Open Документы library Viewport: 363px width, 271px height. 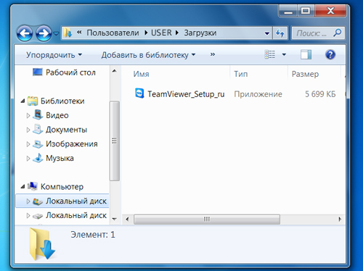point(66,130)
